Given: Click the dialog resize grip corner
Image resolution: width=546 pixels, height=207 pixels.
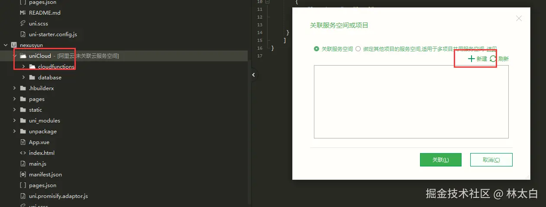Looking at the screenshot, I should [x=527, y=176].
